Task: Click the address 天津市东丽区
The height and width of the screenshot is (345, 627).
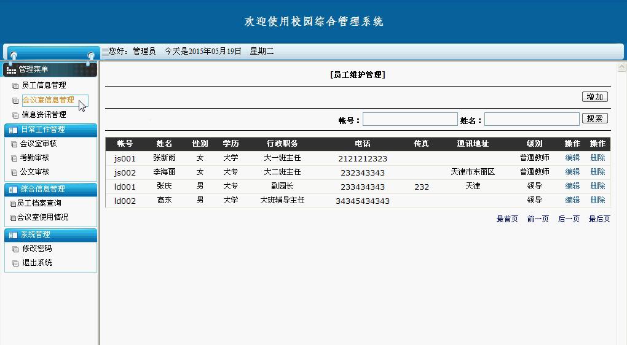Action: tap(473, 172)
